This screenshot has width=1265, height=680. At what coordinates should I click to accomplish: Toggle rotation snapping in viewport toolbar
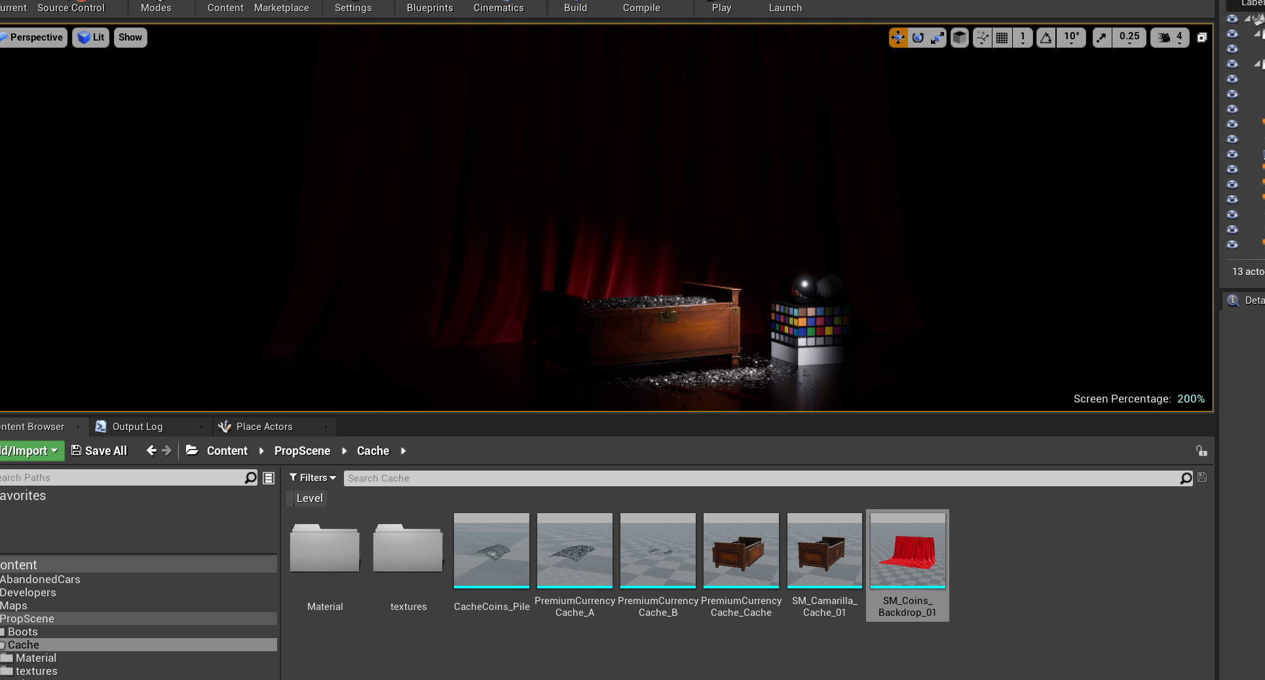coord(1046,38)
